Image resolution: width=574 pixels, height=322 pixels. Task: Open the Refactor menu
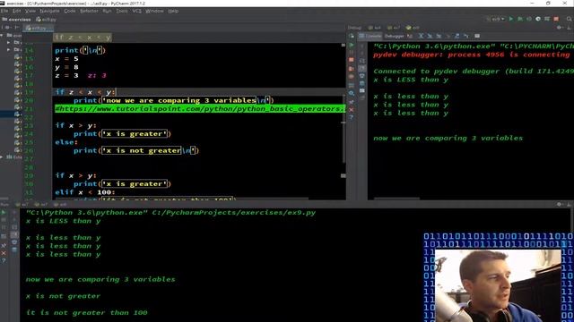(x=89, y=11)
